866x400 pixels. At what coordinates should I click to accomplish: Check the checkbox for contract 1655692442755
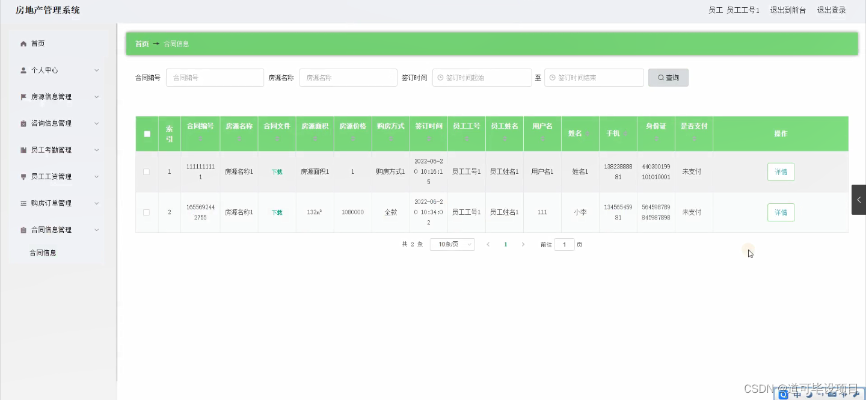(146, 212)
